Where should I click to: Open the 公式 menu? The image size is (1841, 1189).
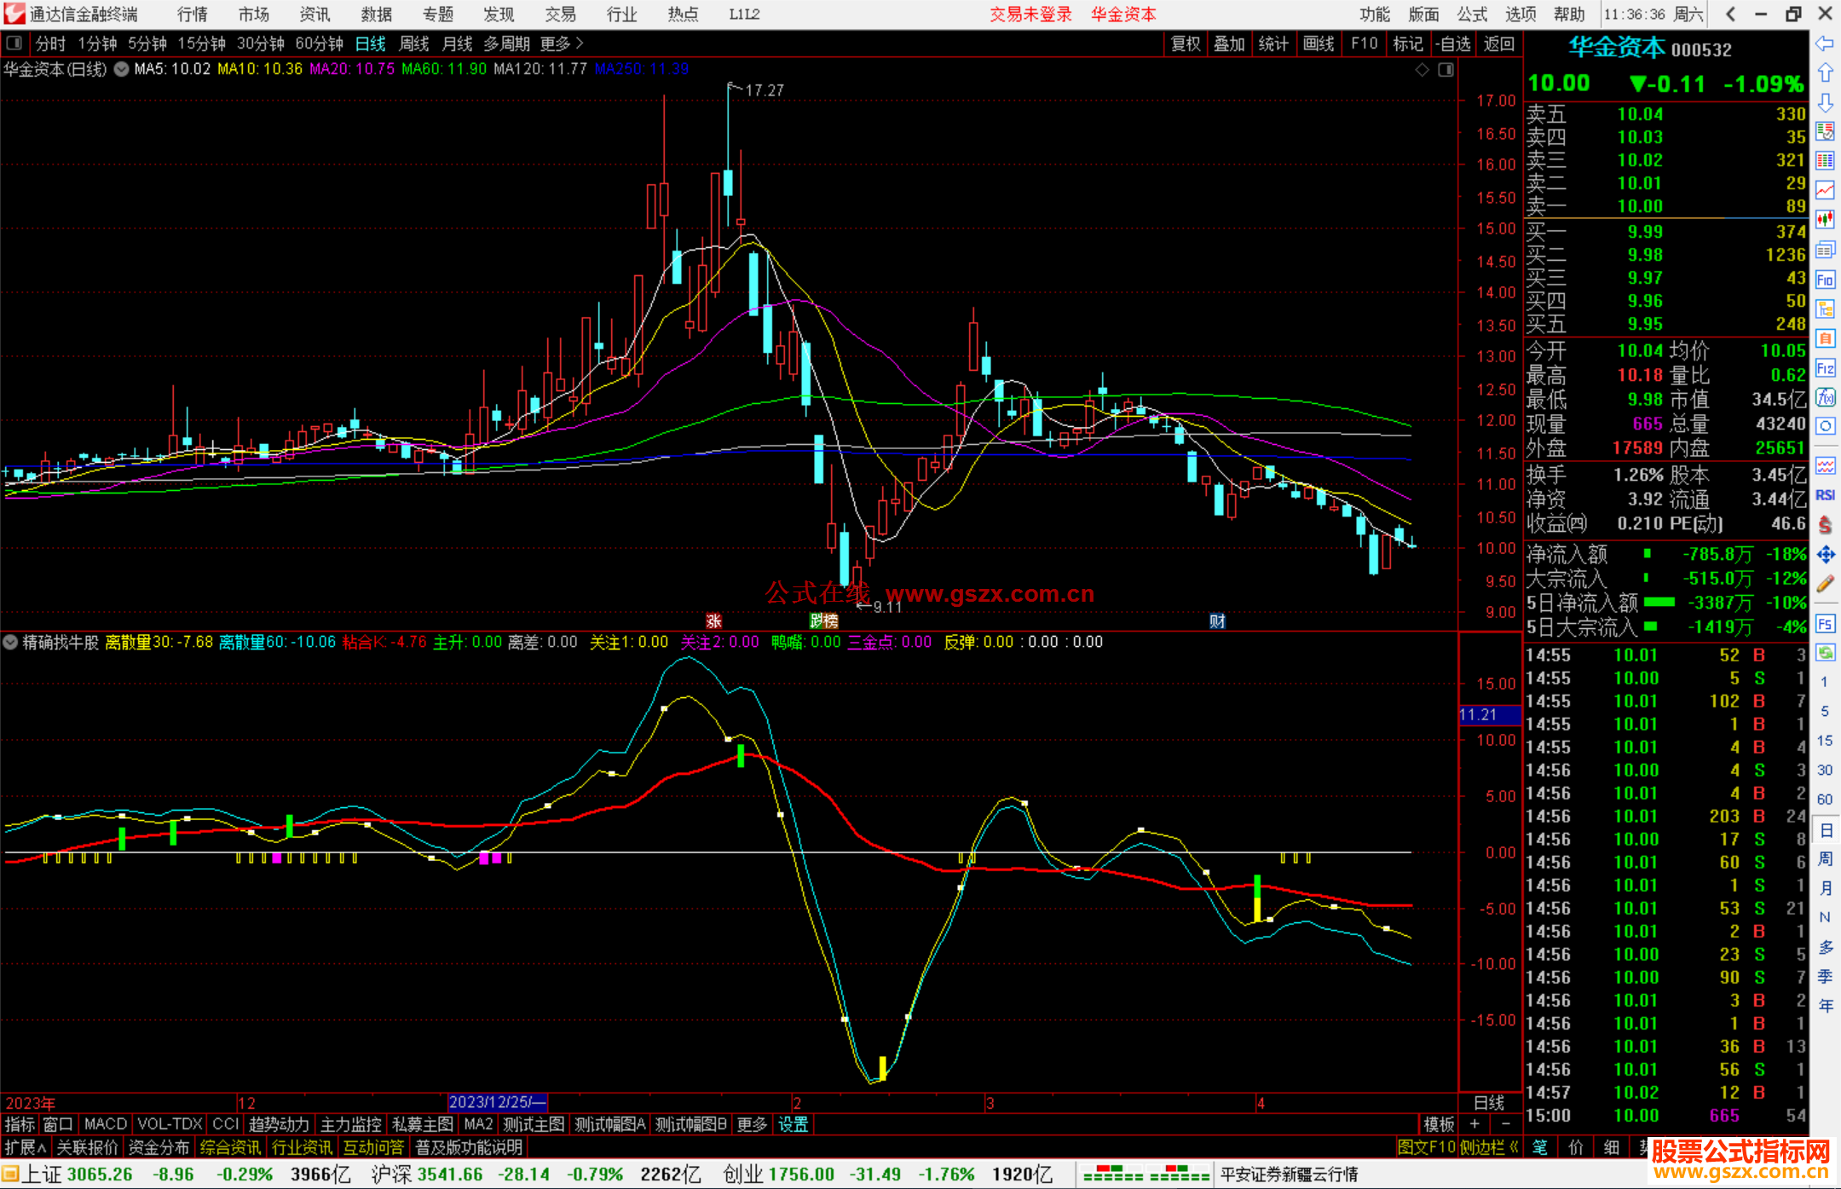1472,14
